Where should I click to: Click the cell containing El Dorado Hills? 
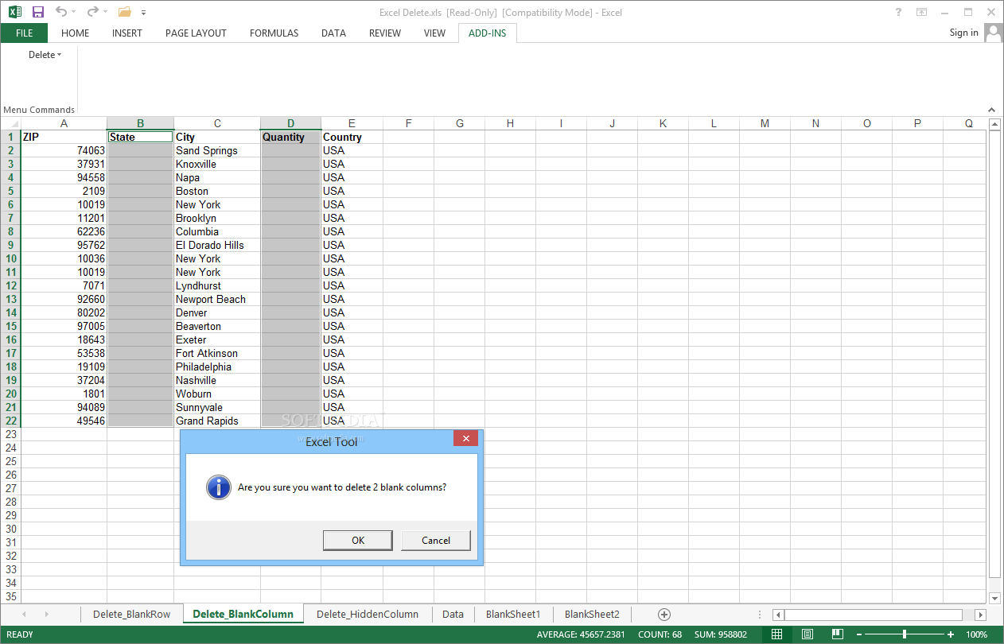tap(217, 245)
